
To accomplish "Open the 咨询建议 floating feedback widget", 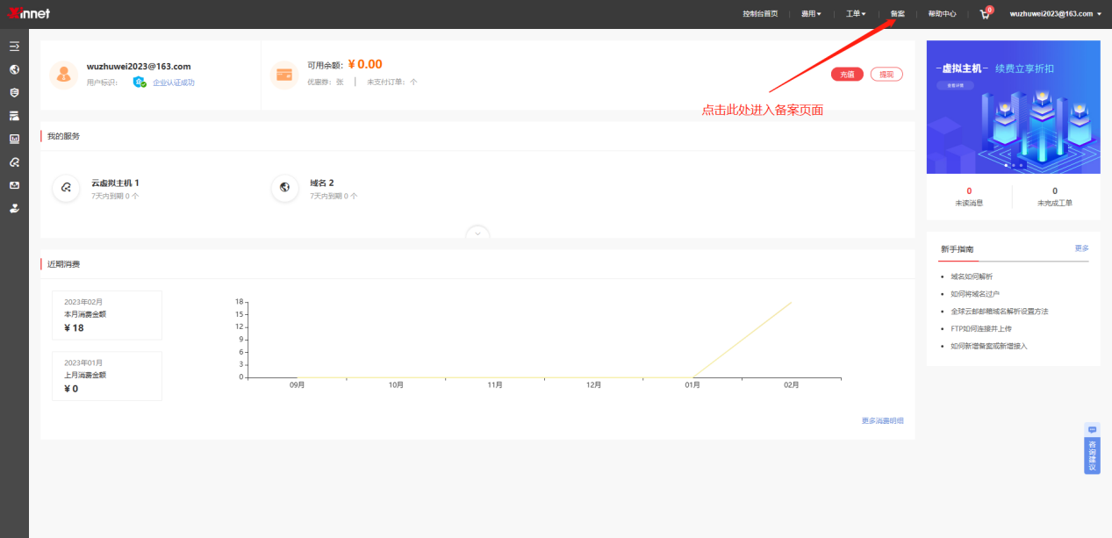I will (x=1092, y=449).
